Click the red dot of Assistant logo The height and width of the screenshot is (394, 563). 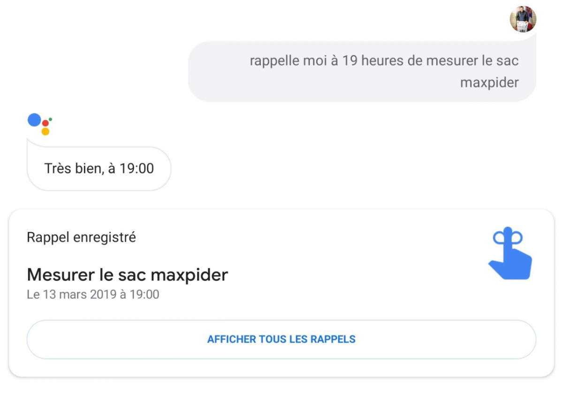click(46, 123)
